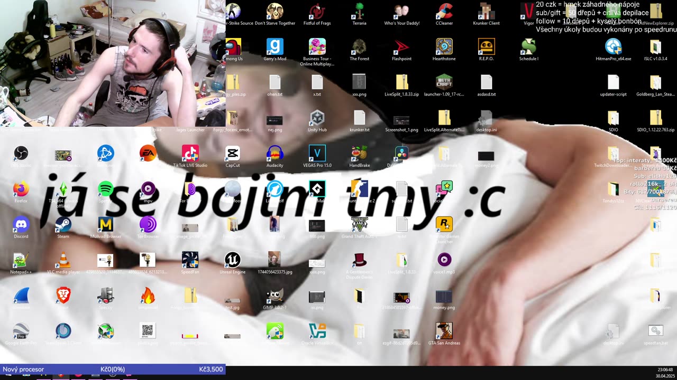Select the money2.png image file
The height and width of the screenshot is (380, 677).
click(487, 159)
